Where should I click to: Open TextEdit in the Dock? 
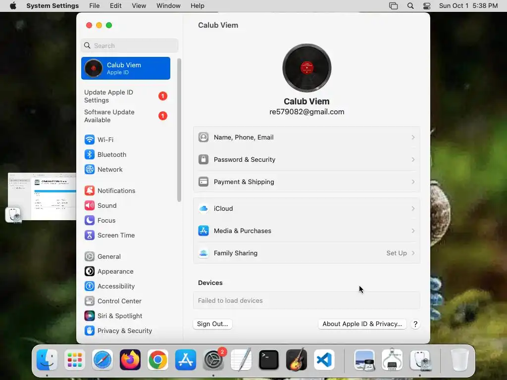coord(241,360)
